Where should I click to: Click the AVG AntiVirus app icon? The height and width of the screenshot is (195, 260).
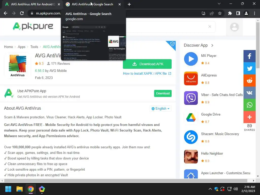pos(18,66)
